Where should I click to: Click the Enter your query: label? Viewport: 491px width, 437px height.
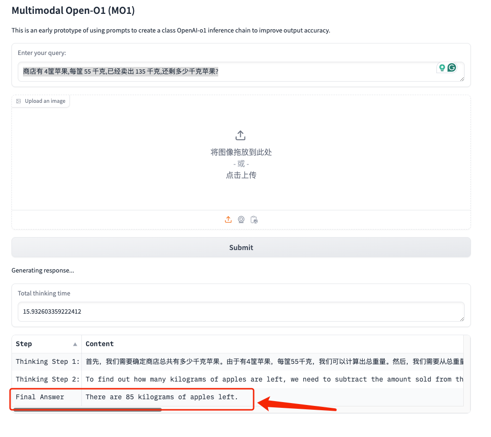(x=42, y=53)
